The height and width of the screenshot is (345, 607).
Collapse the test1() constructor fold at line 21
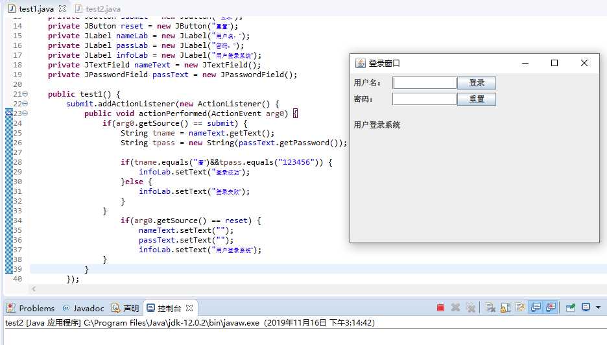click(25, 94)
